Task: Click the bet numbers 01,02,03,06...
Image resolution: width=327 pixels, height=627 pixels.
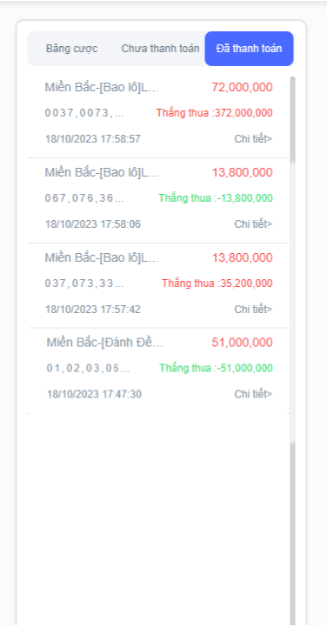Action: click(x=89, y=368)
